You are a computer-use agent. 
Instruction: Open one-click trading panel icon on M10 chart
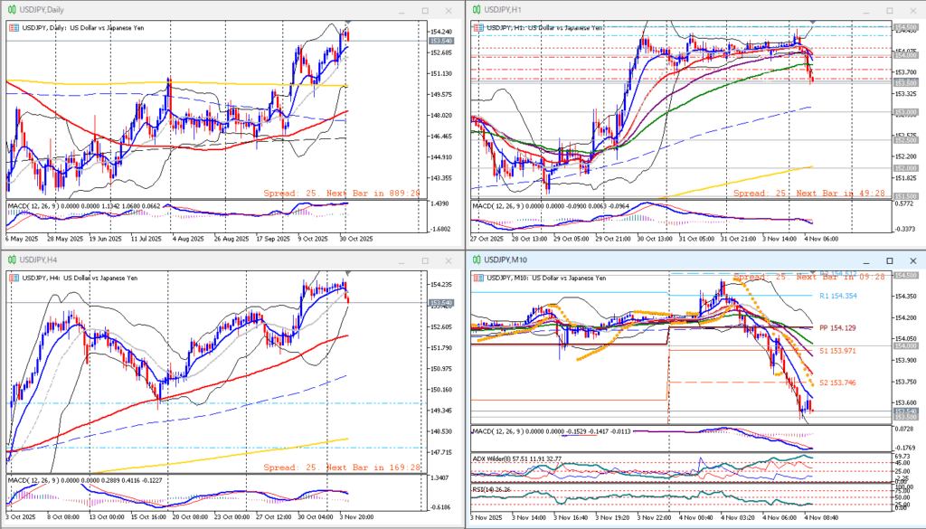(477, 279)
